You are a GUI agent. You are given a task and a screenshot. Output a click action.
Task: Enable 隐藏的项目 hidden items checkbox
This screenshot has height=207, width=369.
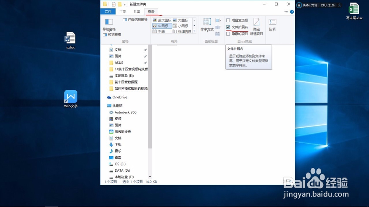click(237, 34)
